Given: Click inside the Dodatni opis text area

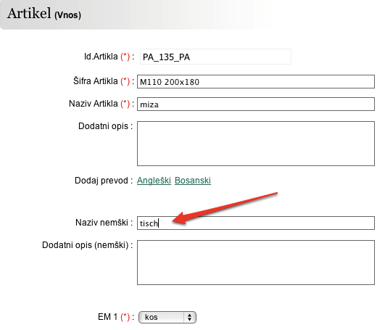Looking at the screenshot, I should pos(256,144).
